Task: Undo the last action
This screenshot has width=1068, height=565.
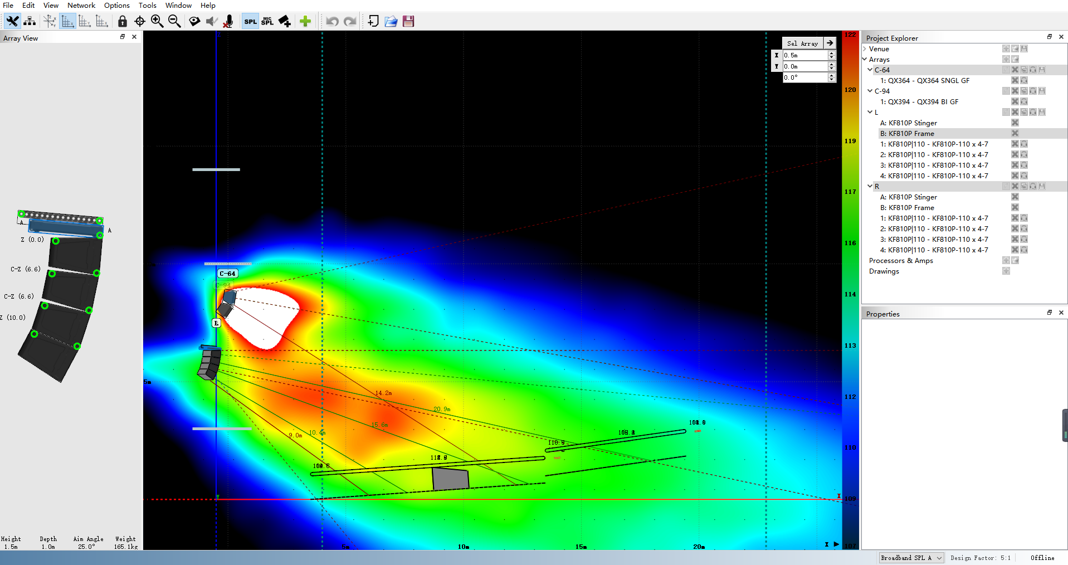Action: (333, 21)
